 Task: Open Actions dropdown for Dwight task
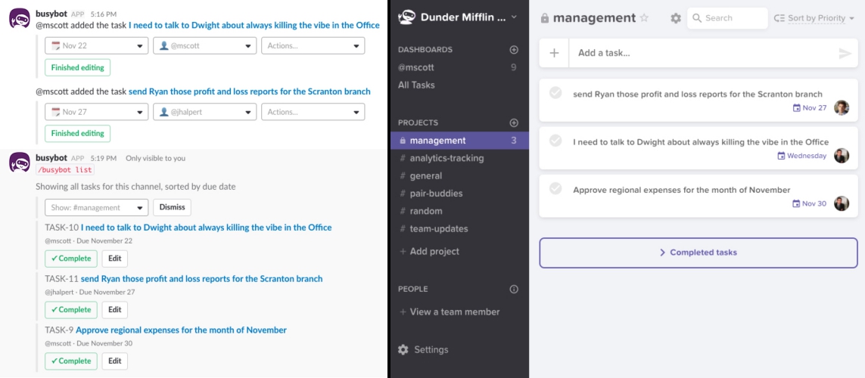pos(313,45)
